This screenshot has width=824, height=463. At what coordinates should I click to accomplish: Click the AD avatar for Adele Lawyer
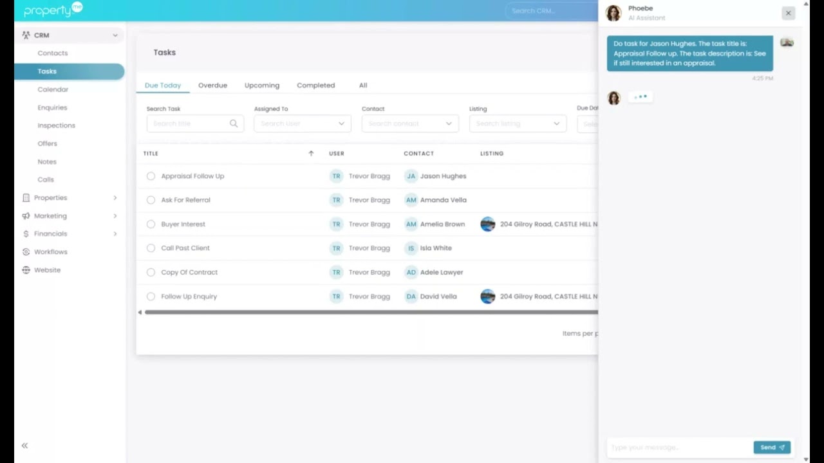pyautogui.click(x=411, y=273)
